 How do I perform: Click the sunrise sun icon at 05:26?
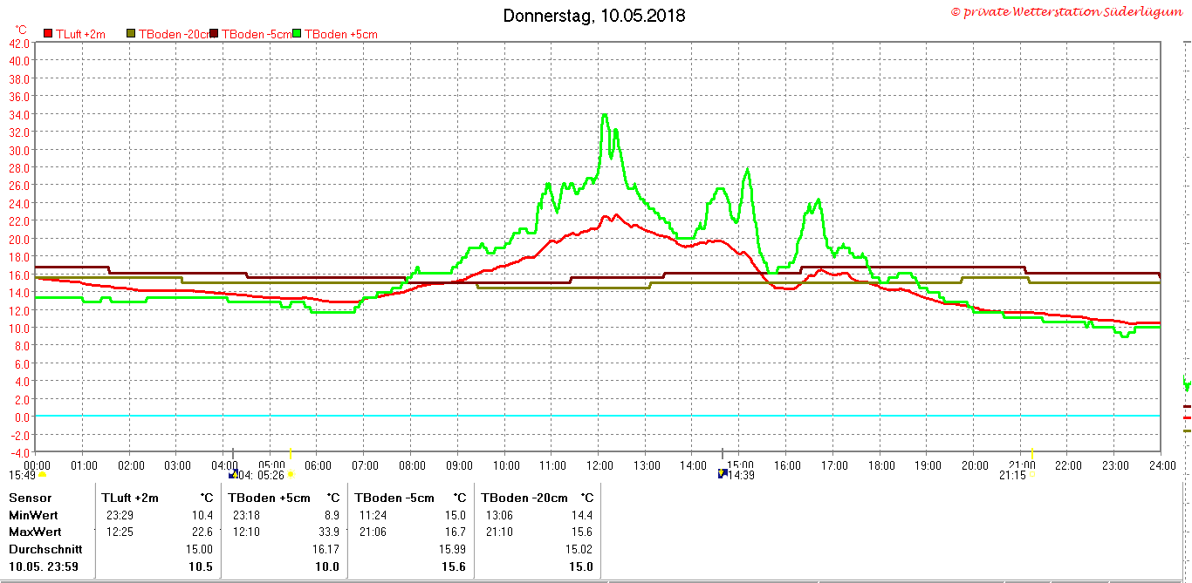click(x=290, y=475)
